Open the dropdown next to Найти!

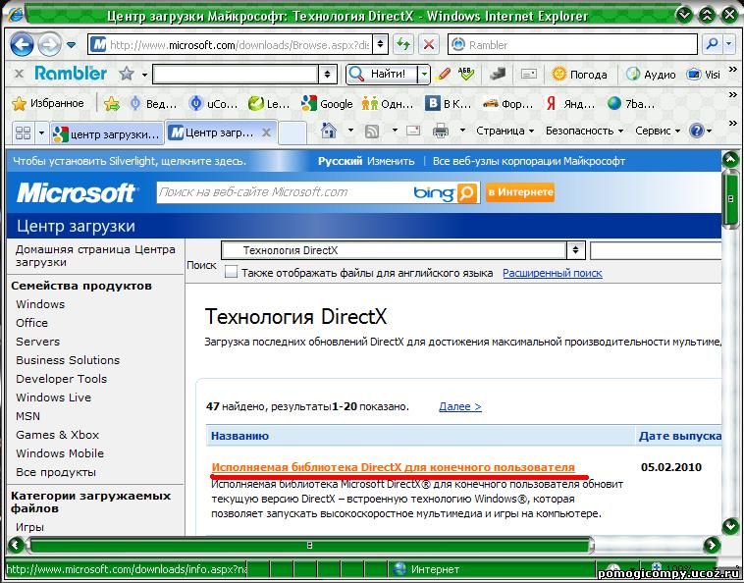point(424,75)
